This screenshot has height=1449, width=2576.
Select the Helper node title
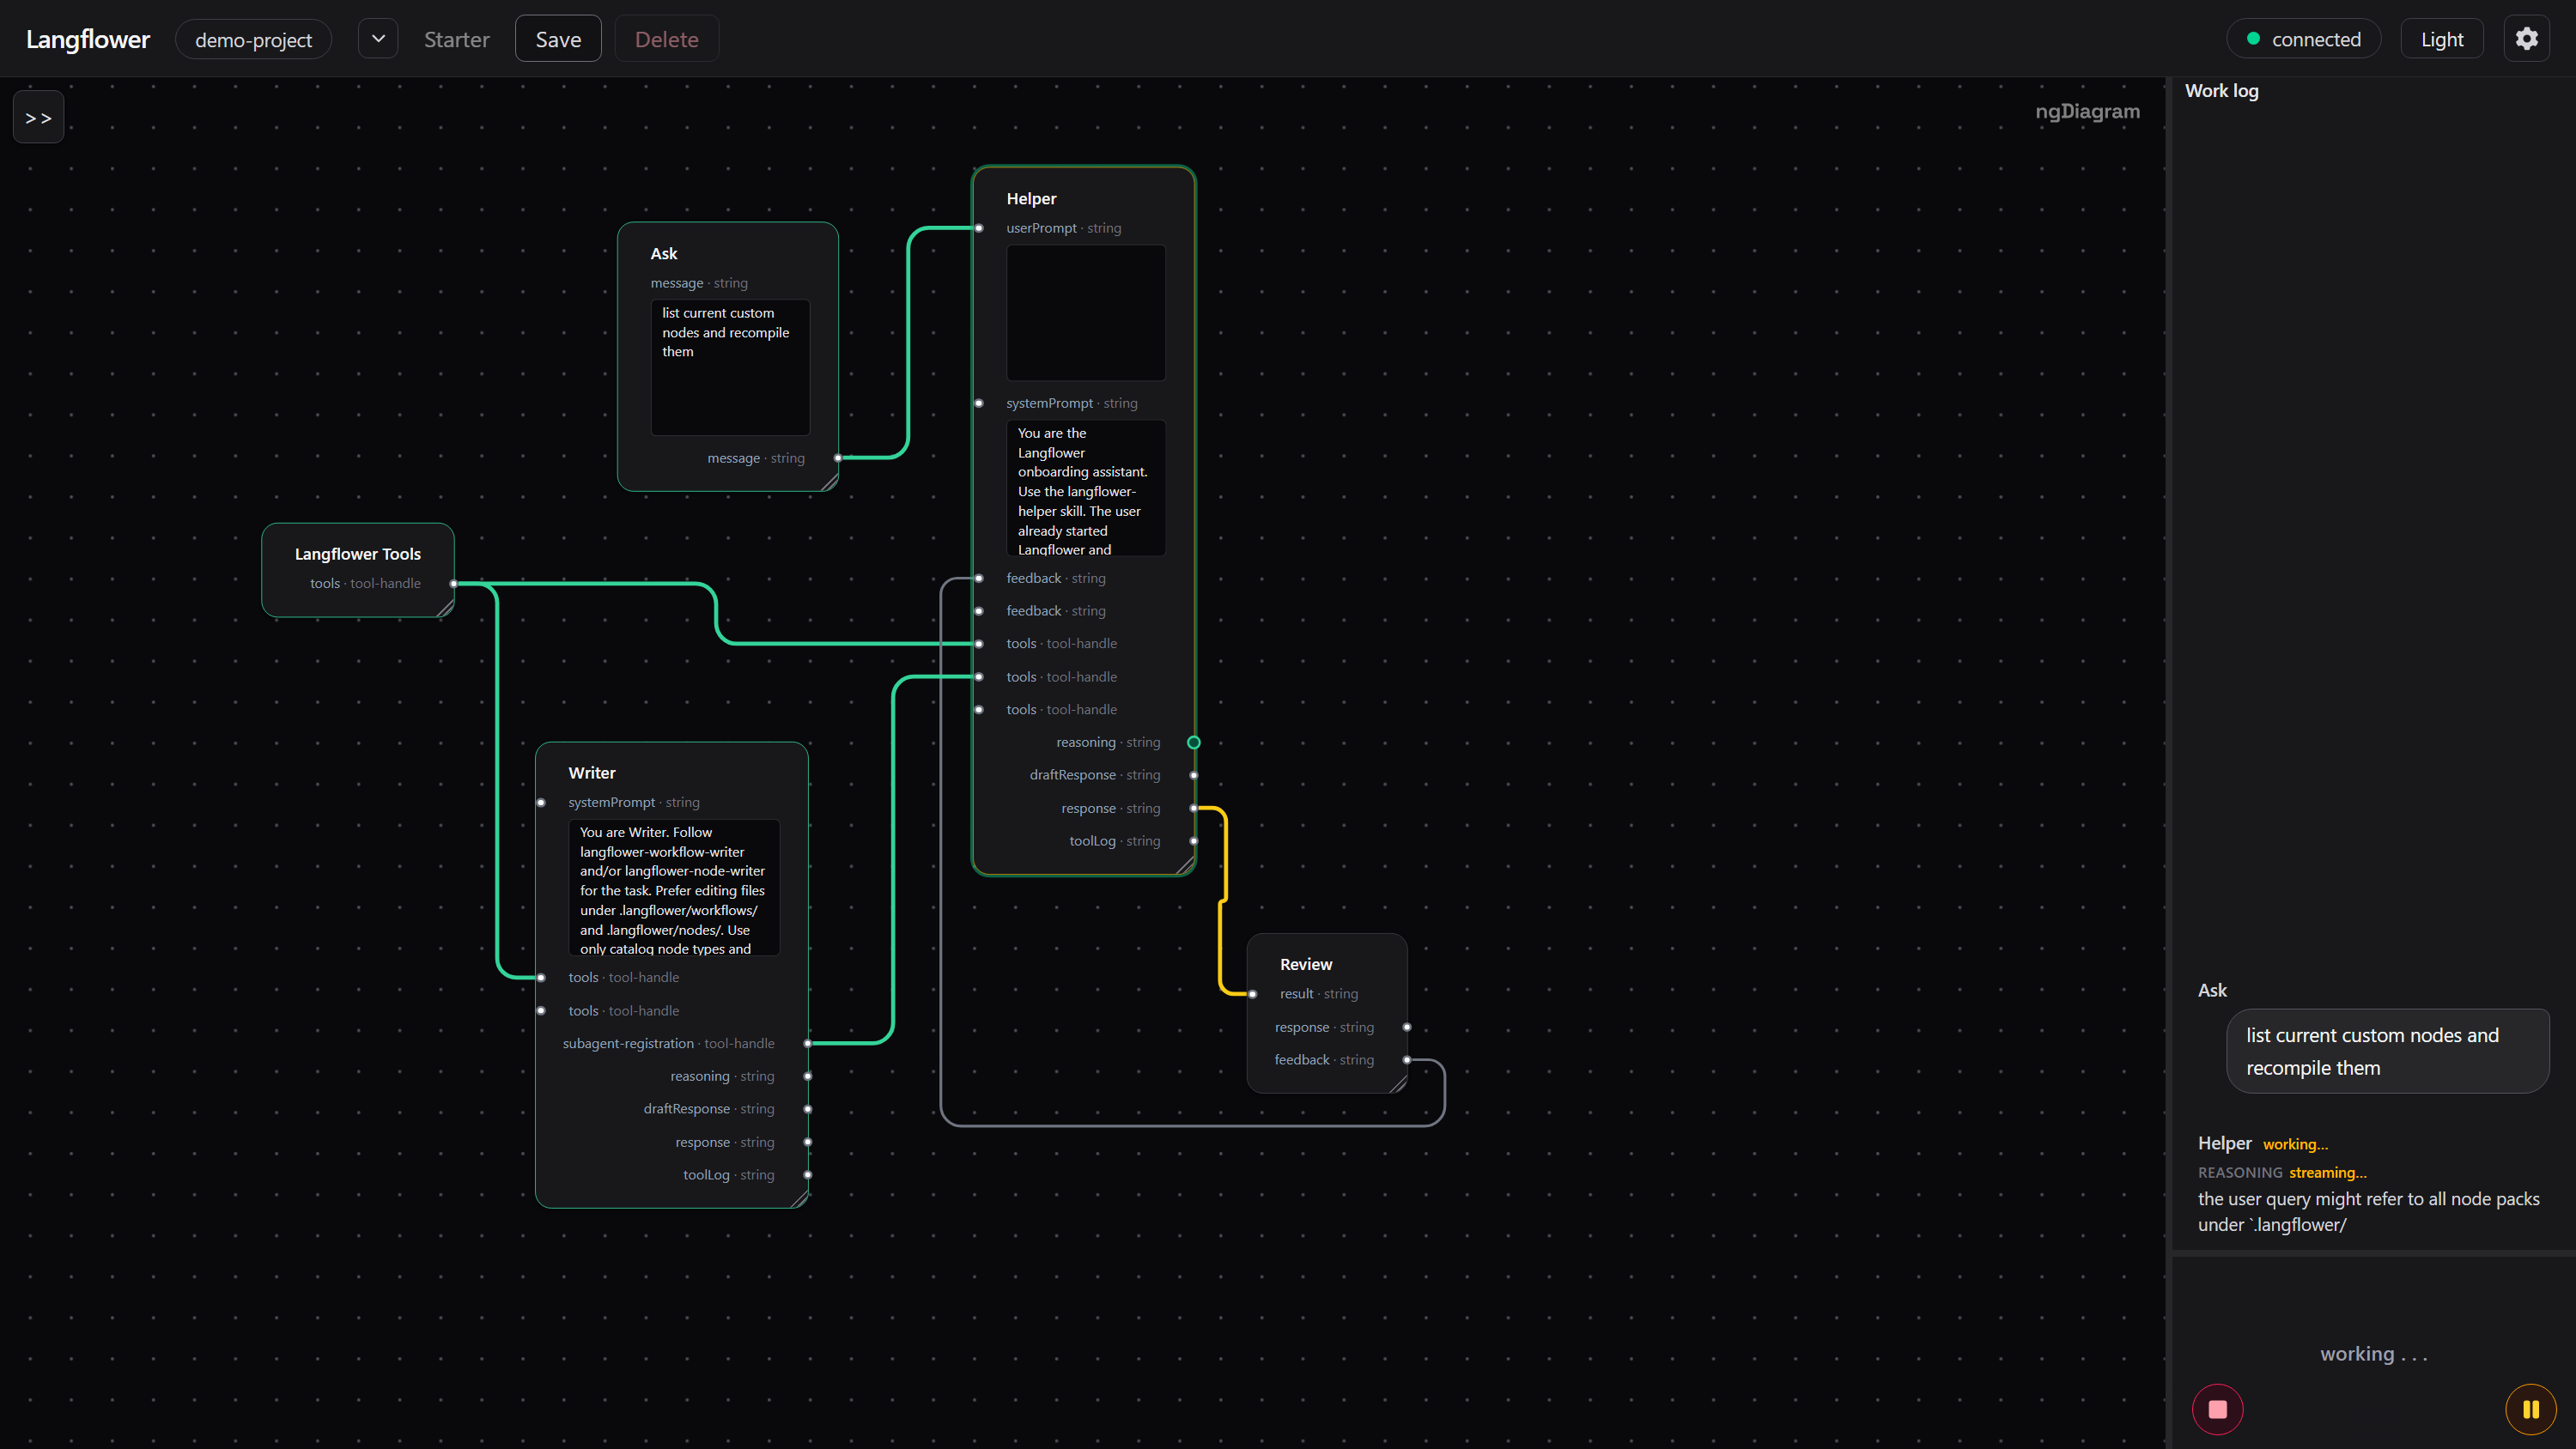click(x=1031, y=199)
